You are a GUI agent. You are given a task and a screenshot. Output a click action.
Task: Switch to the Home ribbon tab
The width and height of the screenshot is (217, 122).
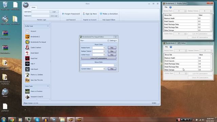(33, 7)
